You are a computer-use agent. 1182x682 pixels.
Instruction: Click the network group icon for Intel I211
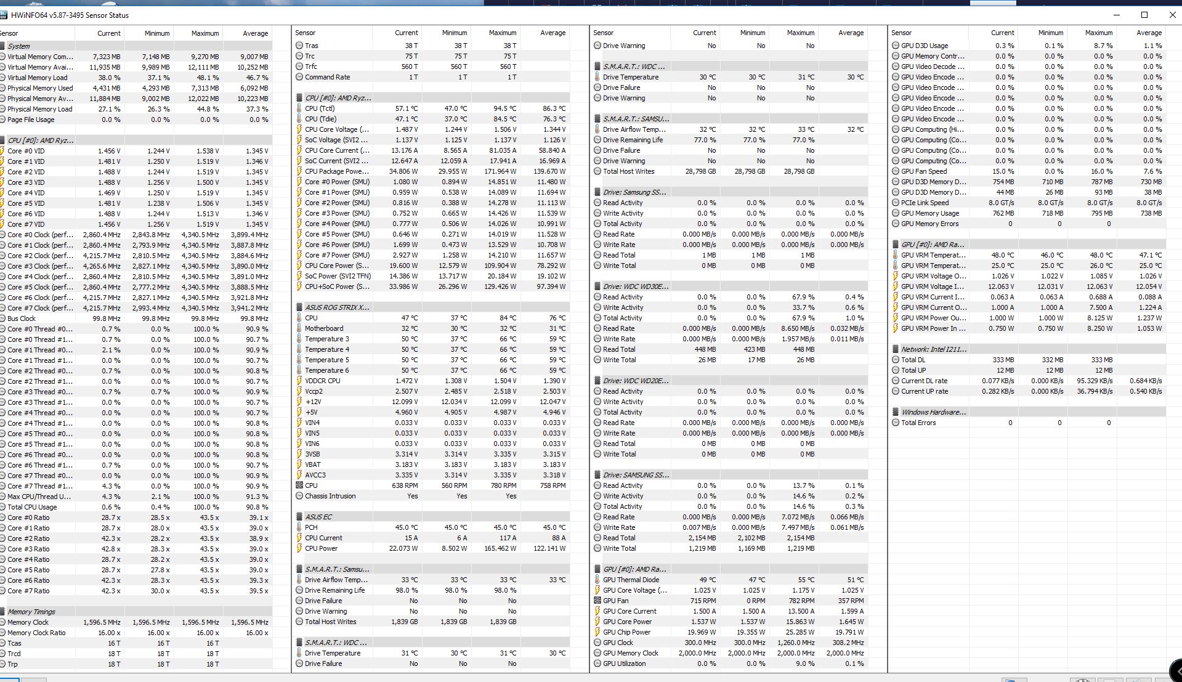(x=896, y=349)
